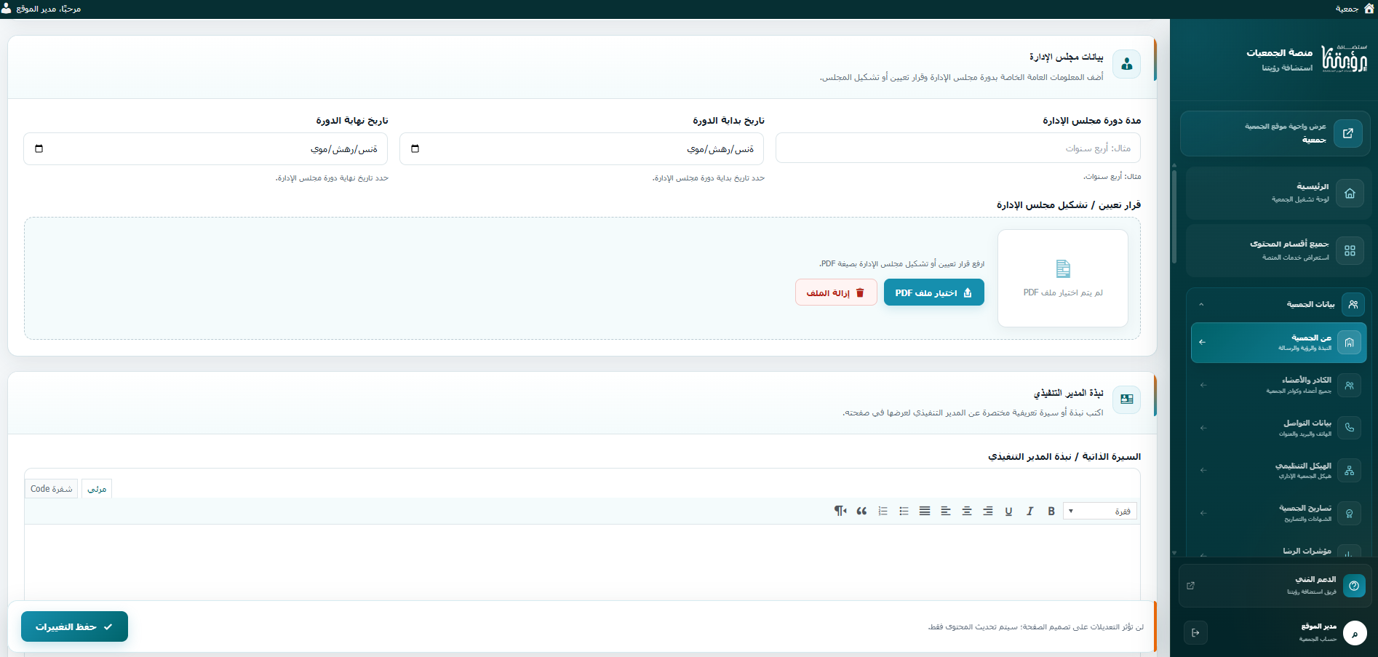The image size is (1378, 657).
Task: Justify text with the justify icon
Action: coord(925,511)
